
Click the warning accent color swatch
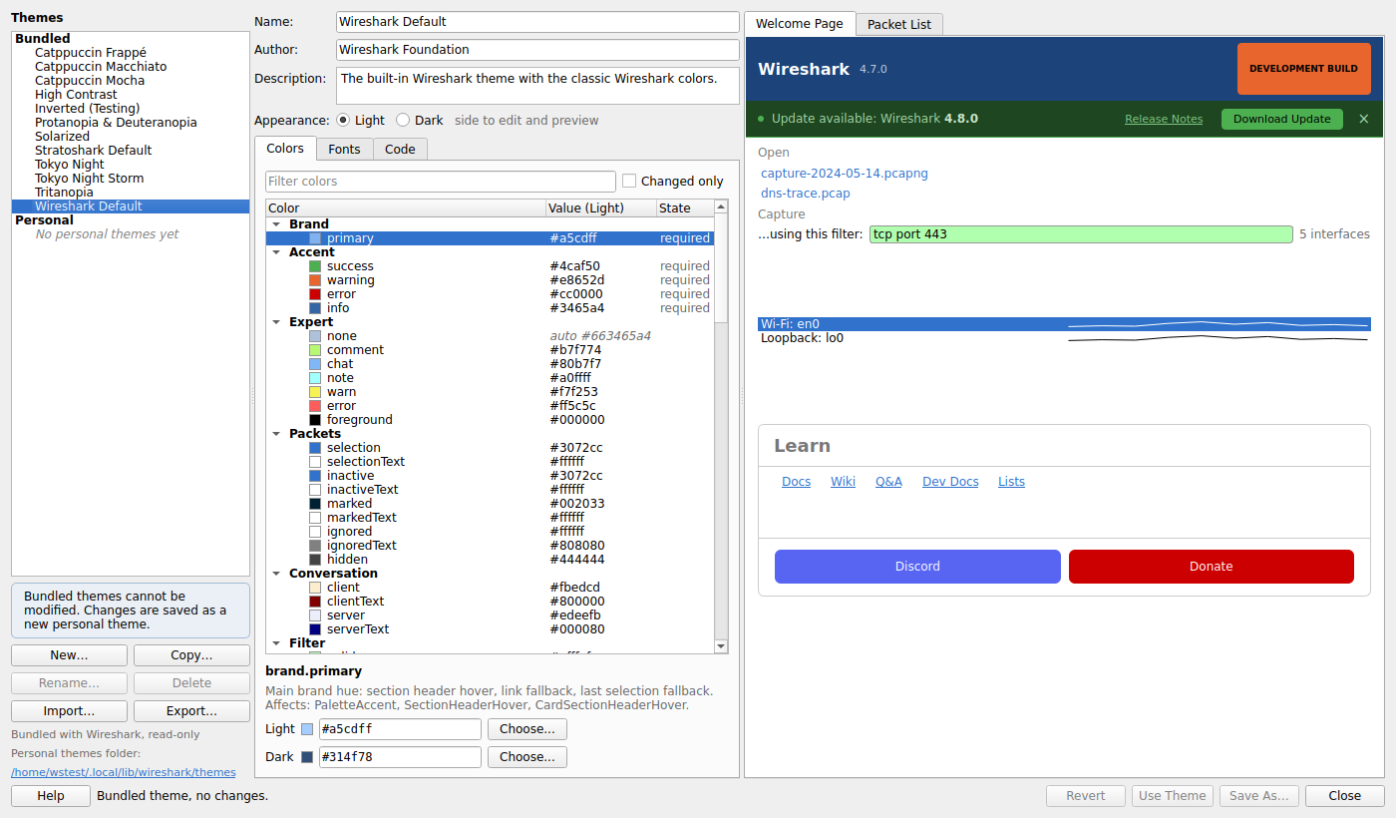pyautogui.click(x=315, y=280)
